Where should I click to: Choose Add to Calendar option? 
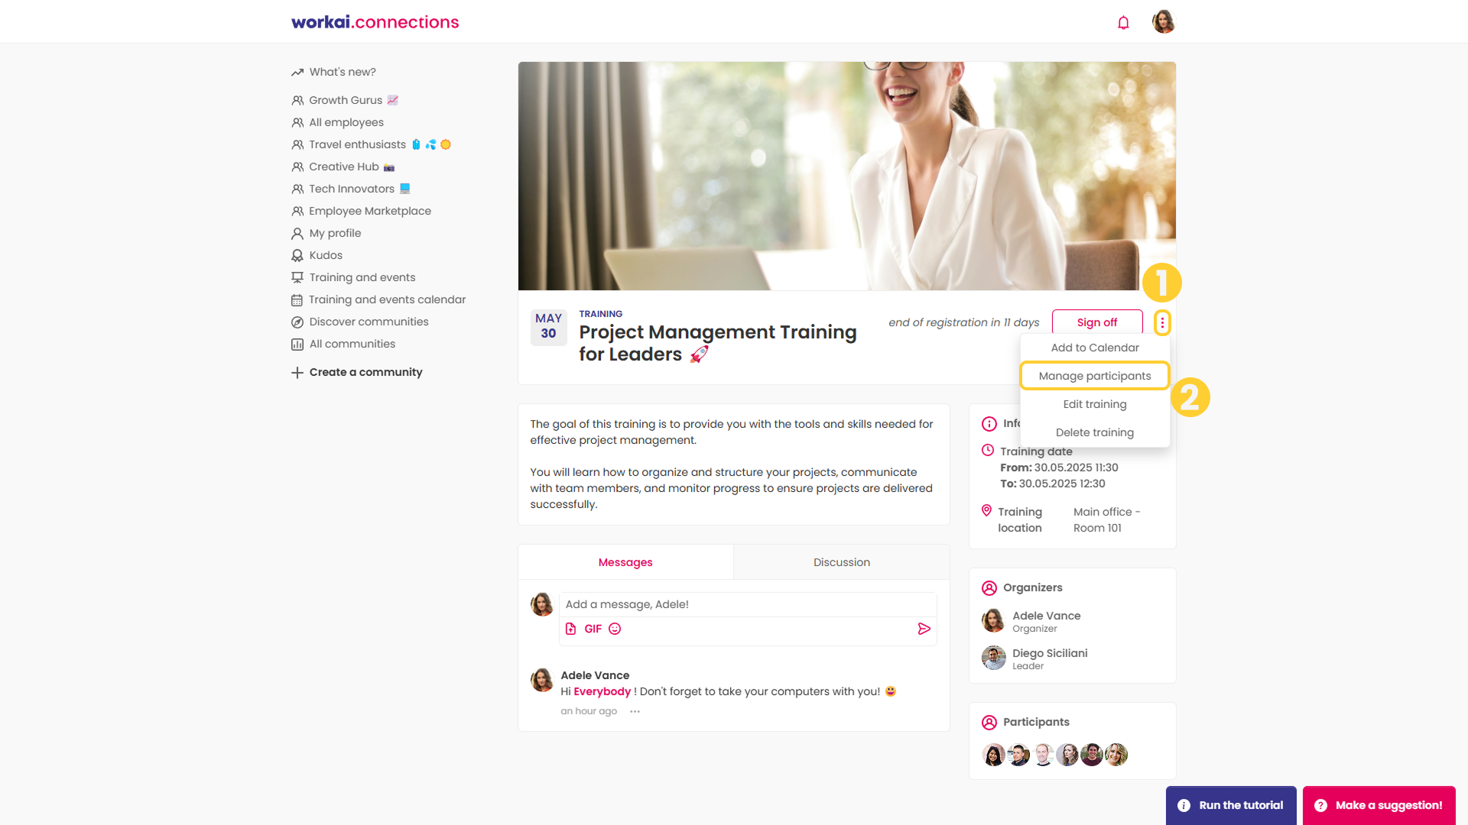pyautogui.click(x=1095, y=348)
